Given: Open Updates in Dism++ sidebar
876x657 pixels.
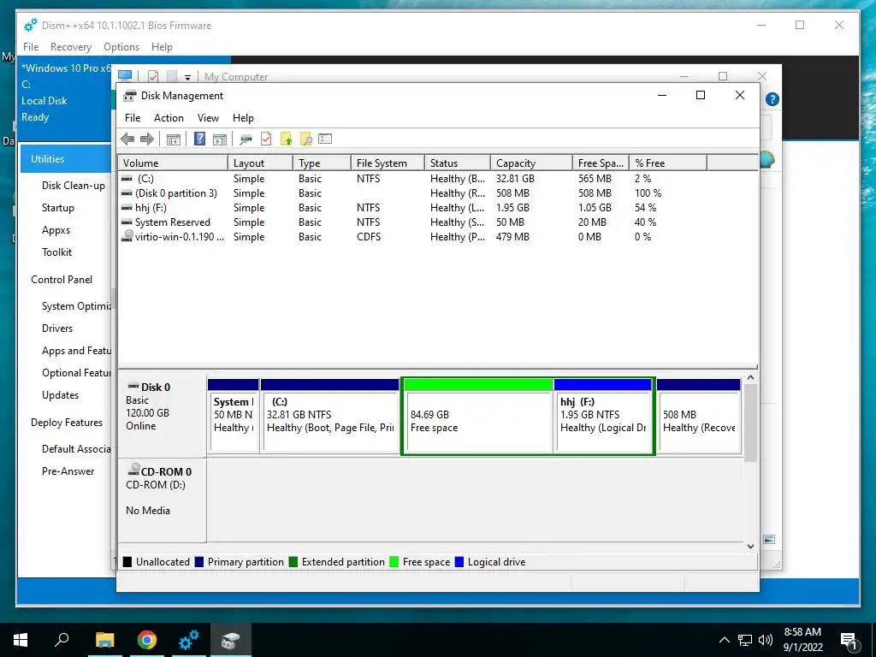Looking at the screenshot, I should point(60,395).
